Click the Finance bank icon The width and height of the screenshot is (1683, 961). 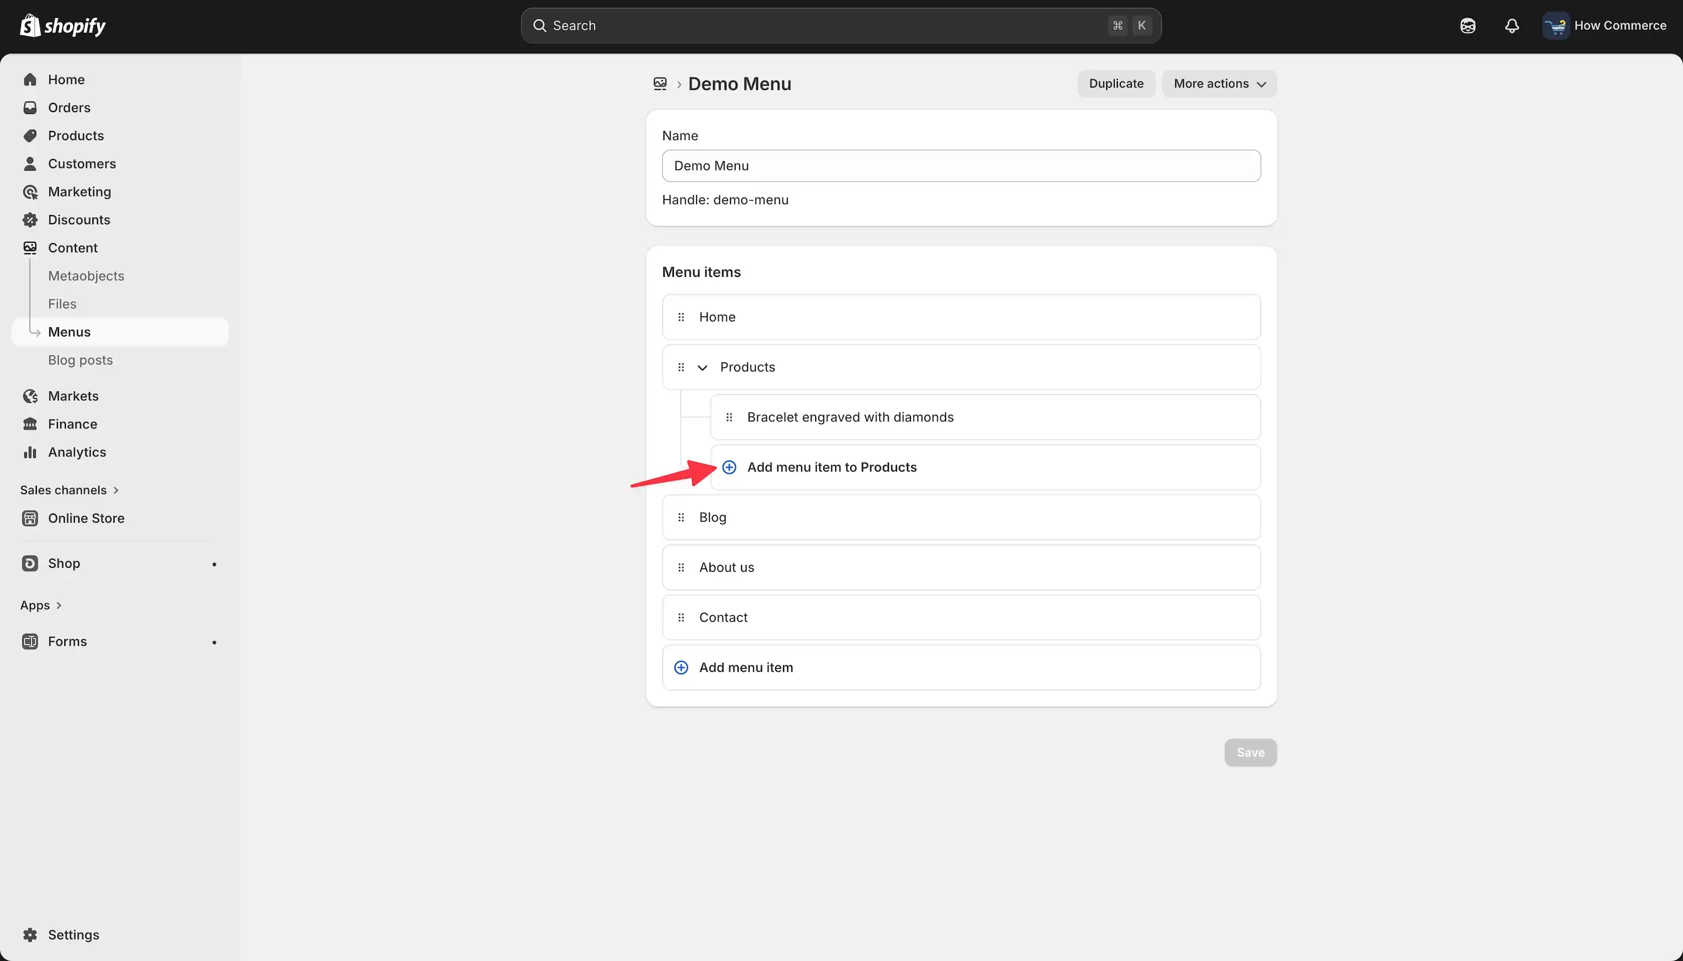pos(30,424)
